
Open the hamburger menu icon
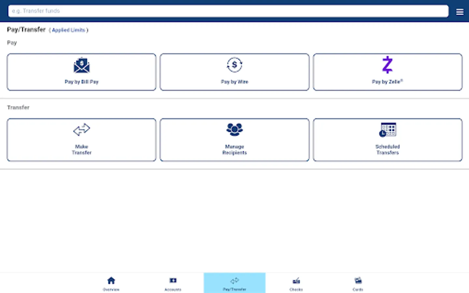pos(460,12)
